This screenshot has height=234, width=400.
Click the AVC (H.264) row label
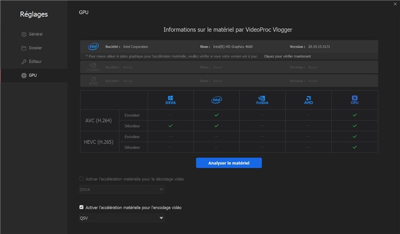98,120
